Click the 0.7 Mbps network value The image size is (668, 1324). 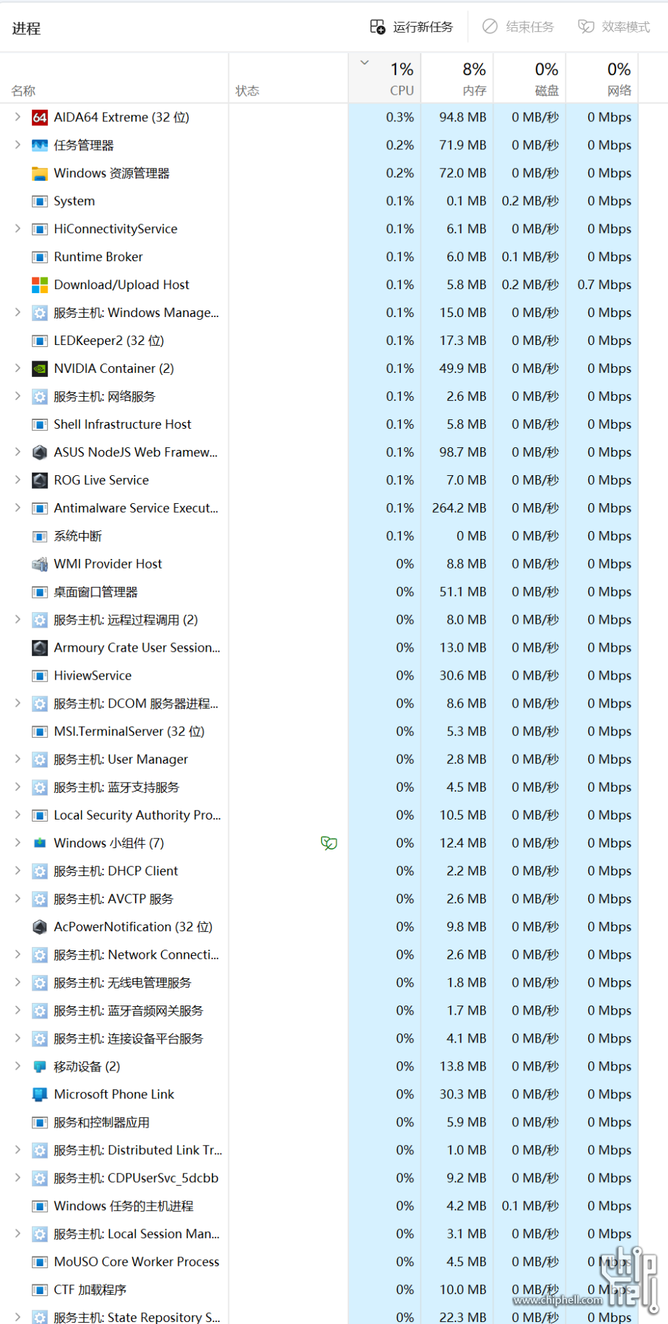[605, 285]
